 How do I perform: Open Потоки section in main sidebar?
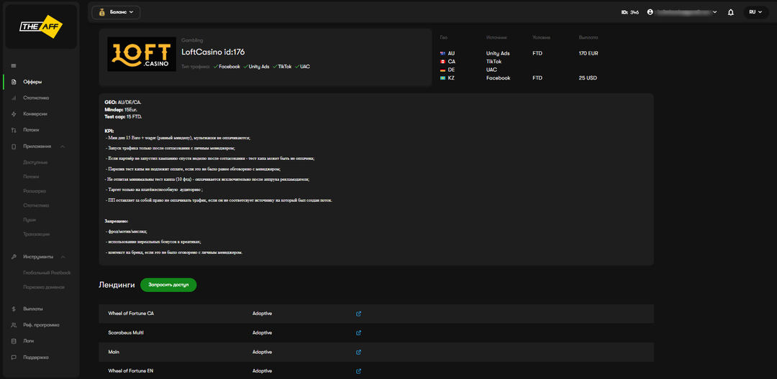31,130
